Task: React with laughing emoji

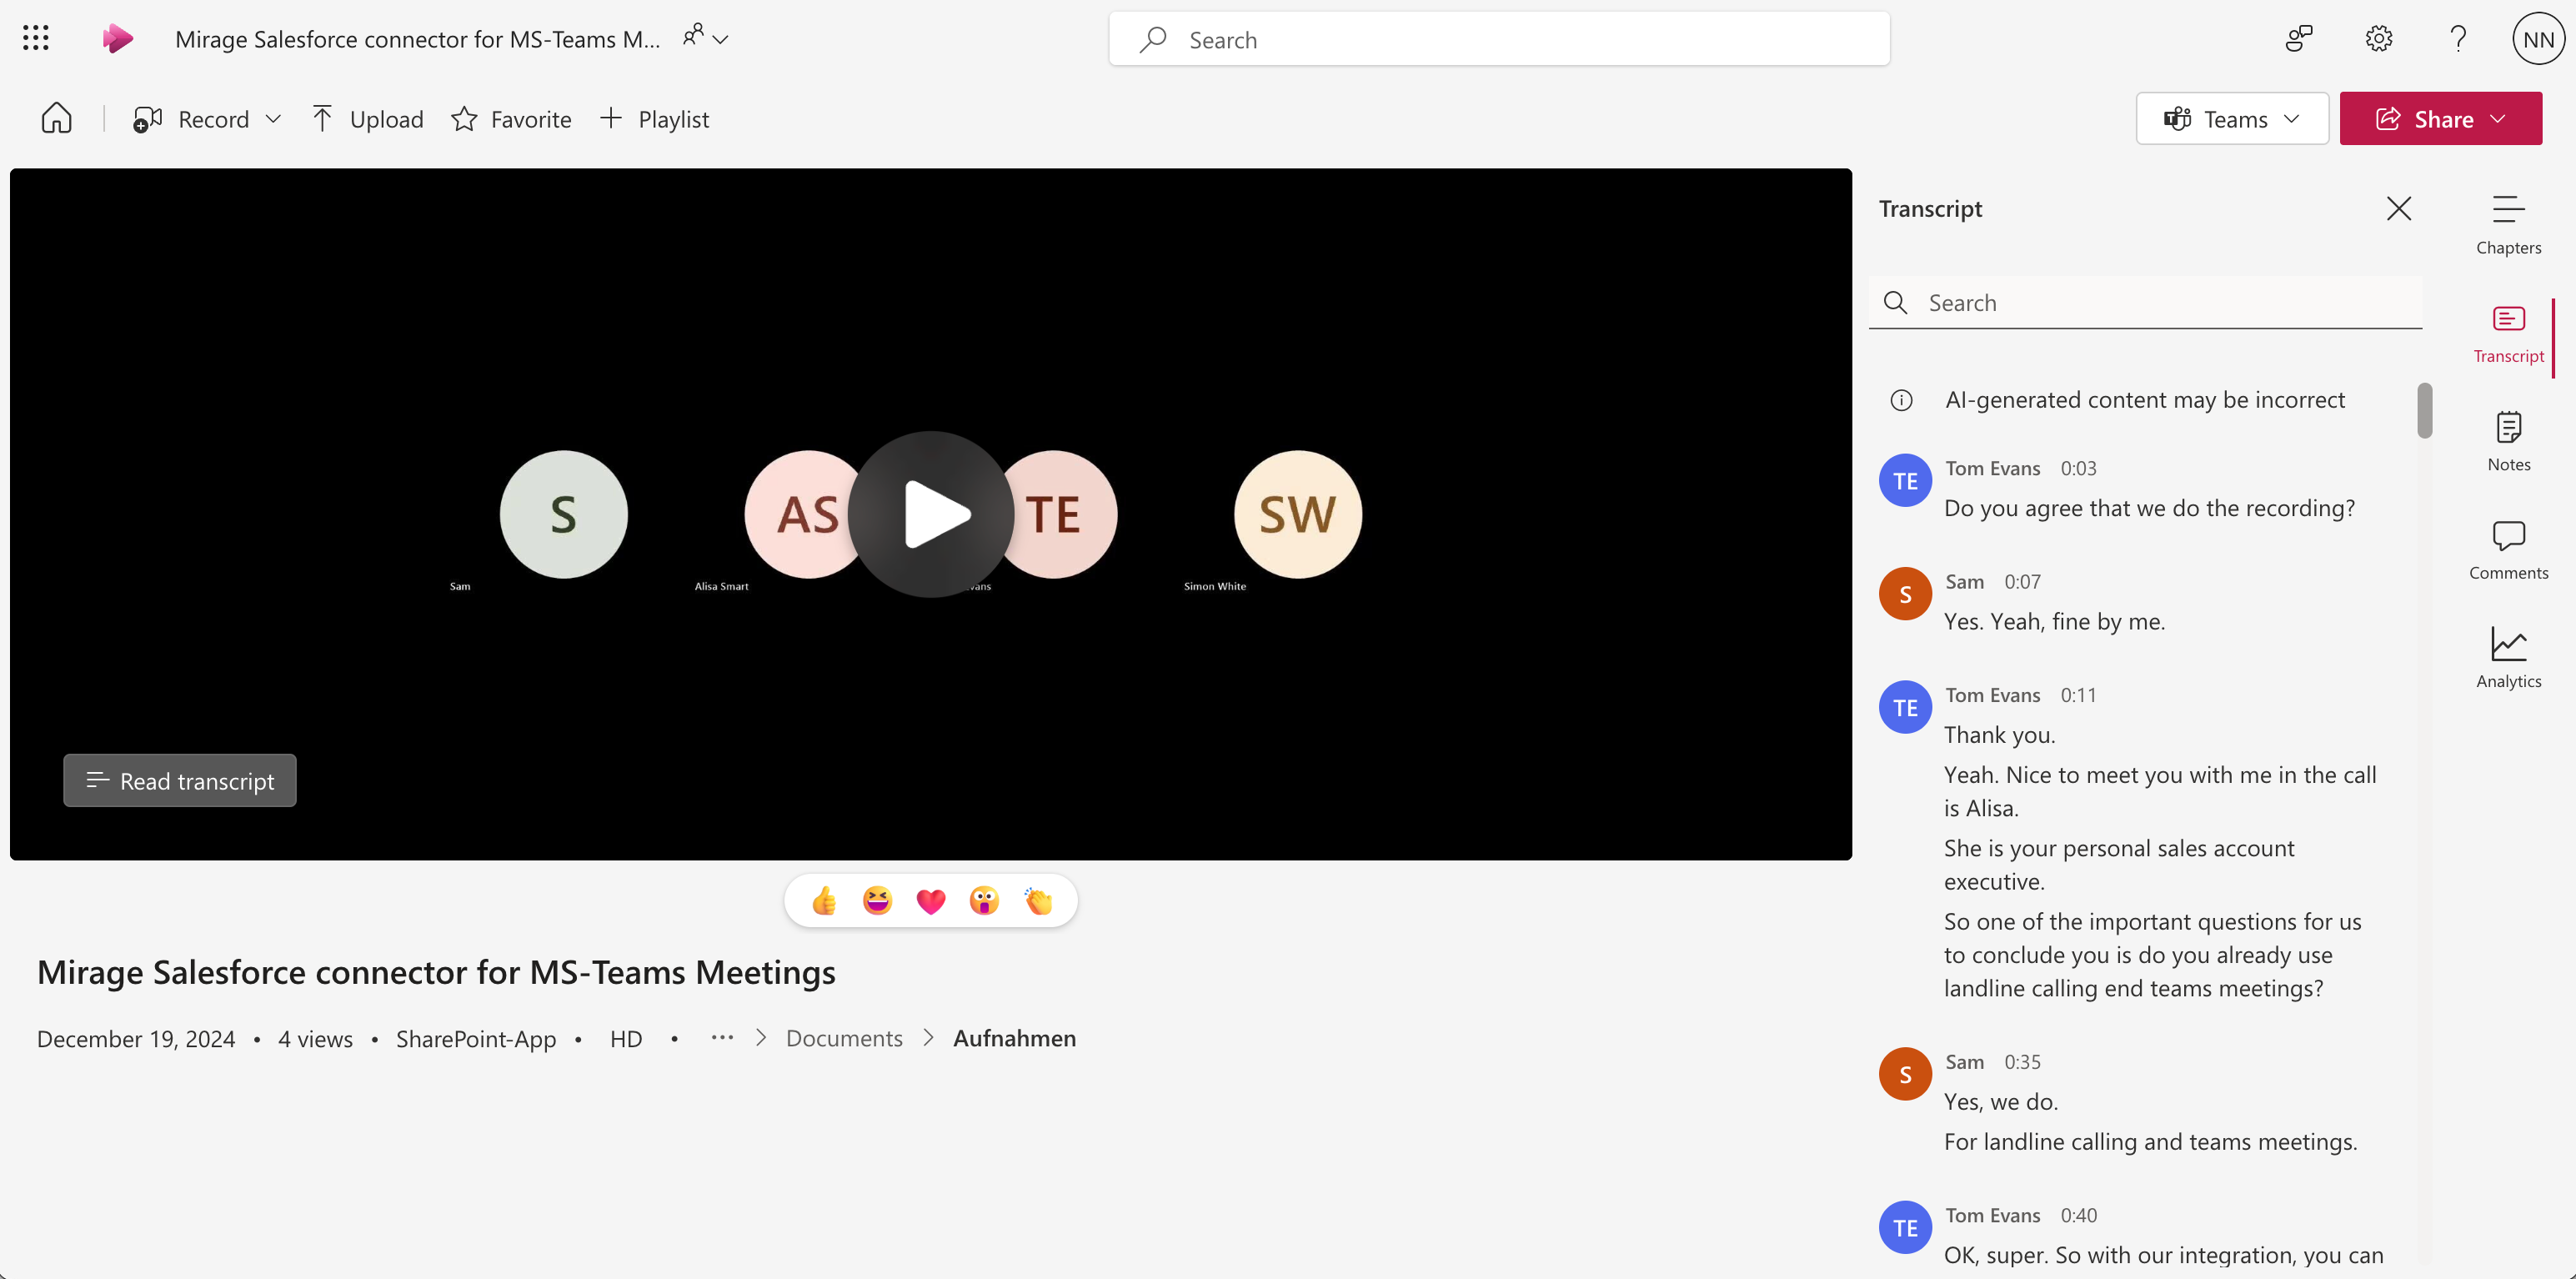Action: [877, 901]
